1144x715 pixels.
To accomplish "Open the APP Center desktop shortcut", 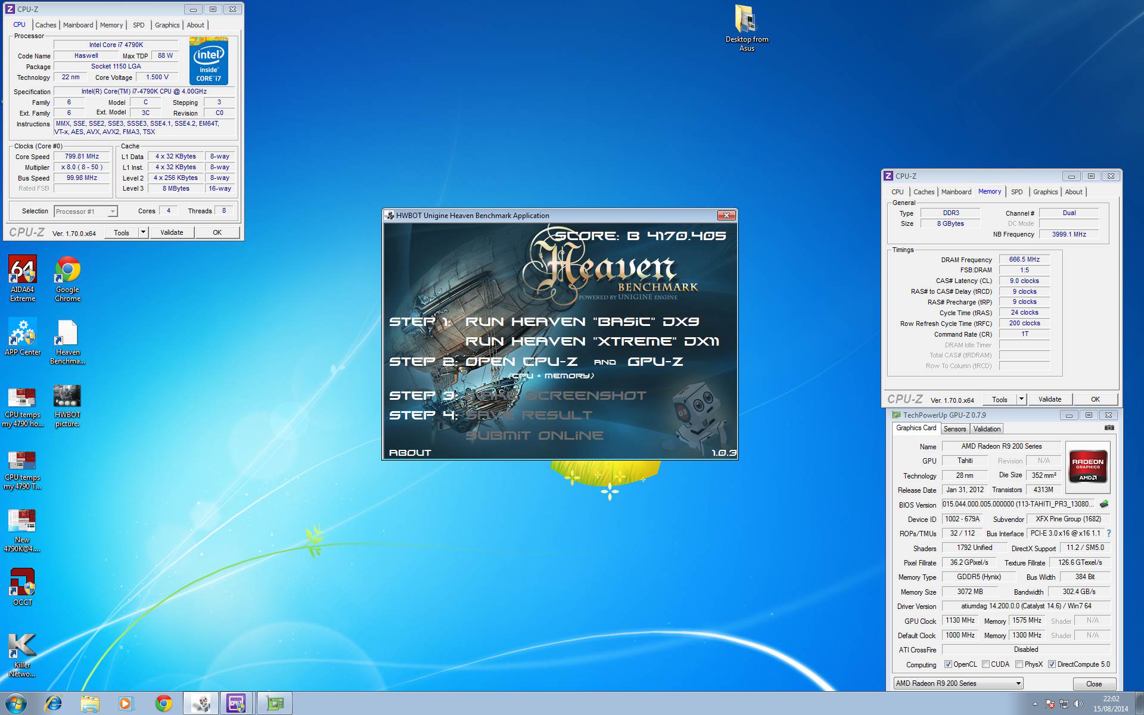I will point(23,336).
